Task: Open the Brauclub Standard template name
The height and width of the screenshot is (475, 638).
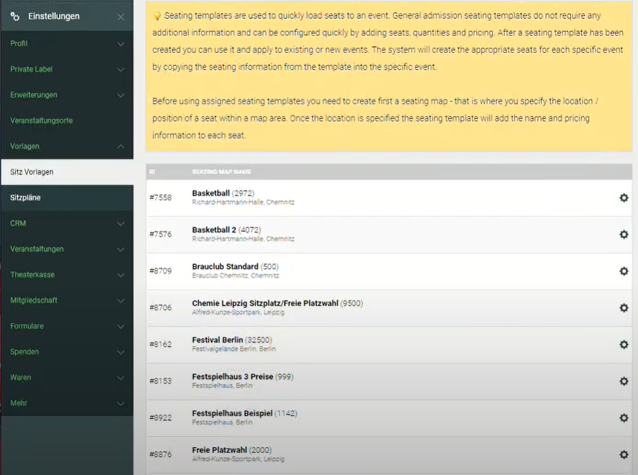Action: (225, 267)
